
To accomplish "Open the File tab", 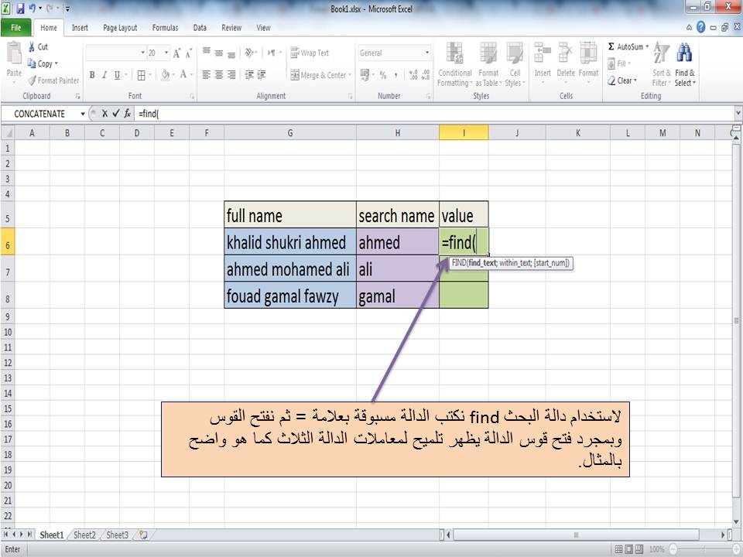I will [x=16, y=28].
